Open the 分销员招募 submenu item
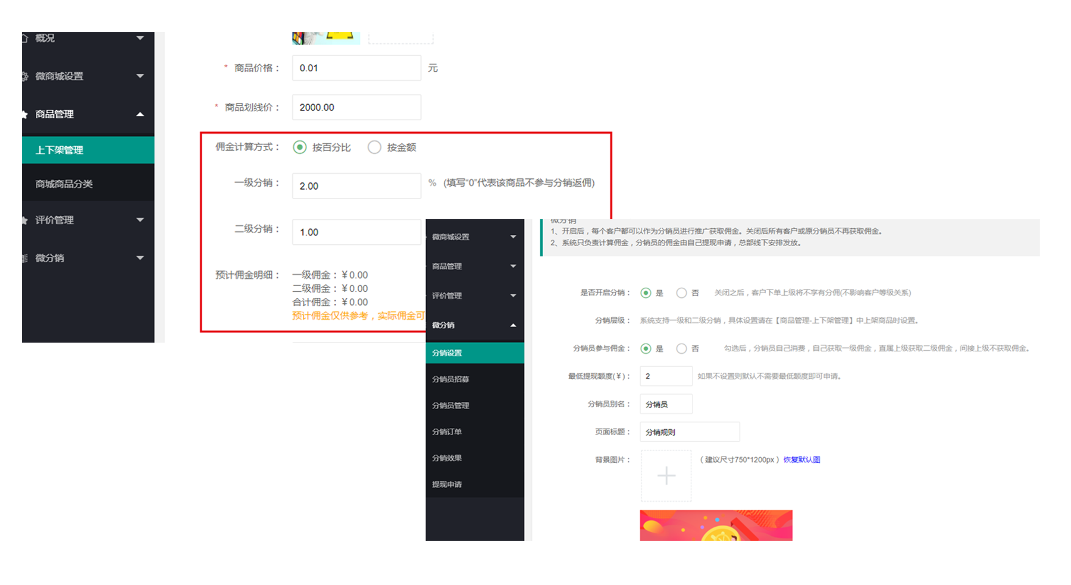Viewport: 1071px width, 585px height. coord(450,379)
